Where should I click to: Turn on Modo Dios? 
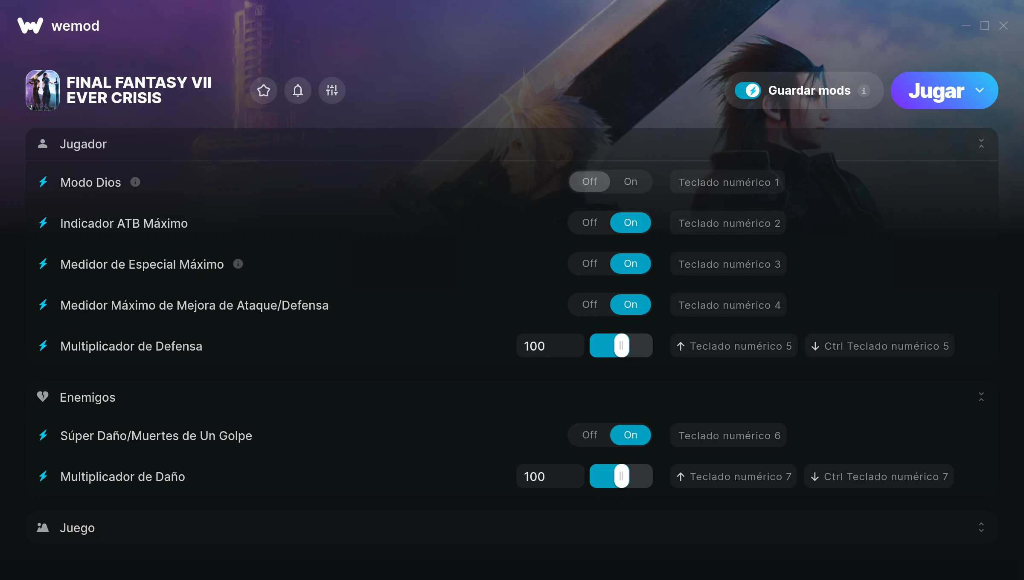(x=631, y=182)
